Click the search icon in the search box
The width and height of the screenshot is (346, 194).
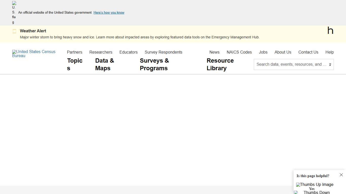point(330,64)
